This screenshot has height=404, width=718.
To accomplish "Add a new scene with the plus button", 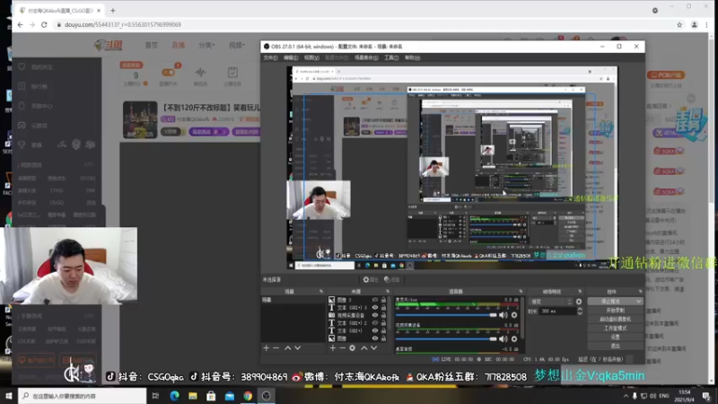I will pyautogui.click(x=266, y=348).
